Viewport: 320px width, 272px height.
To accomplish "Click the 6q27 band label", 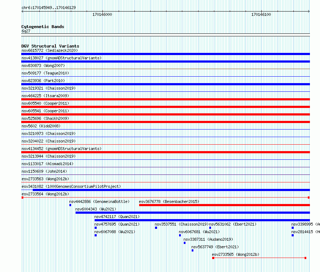I will click(x=26, y=31).
